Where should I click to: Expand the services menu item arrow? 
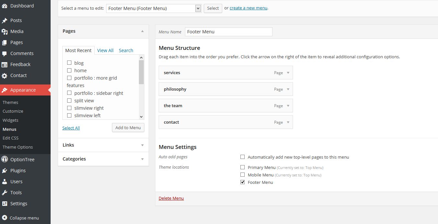pos(288,73)
